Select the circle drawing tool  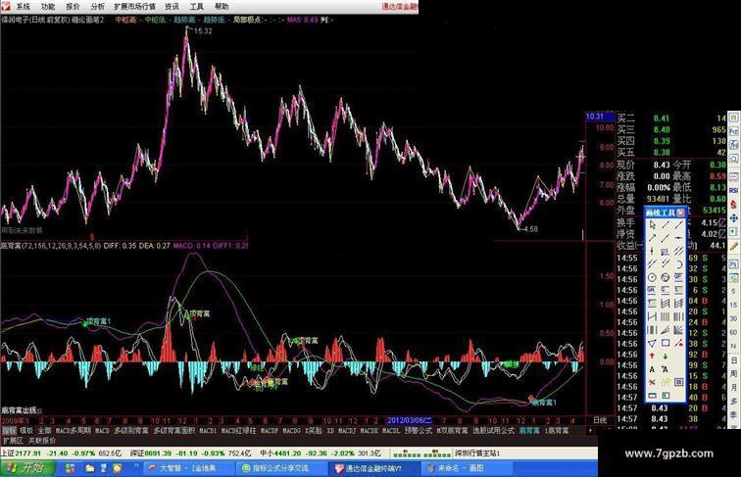[x=652, y=277]
